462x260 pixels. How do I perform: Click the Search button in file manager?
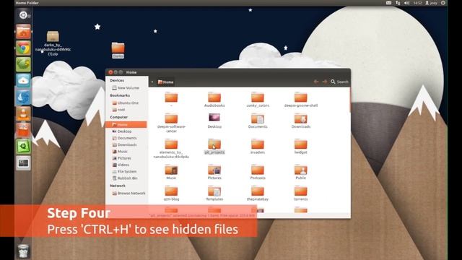339,82
